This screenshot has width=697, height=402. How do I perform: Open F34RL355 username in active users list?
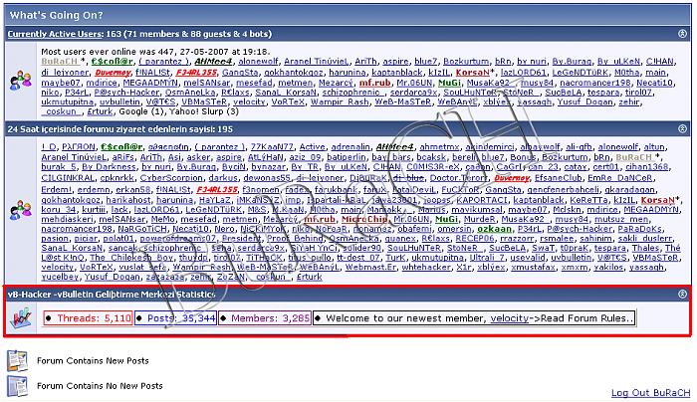(196, 72)
